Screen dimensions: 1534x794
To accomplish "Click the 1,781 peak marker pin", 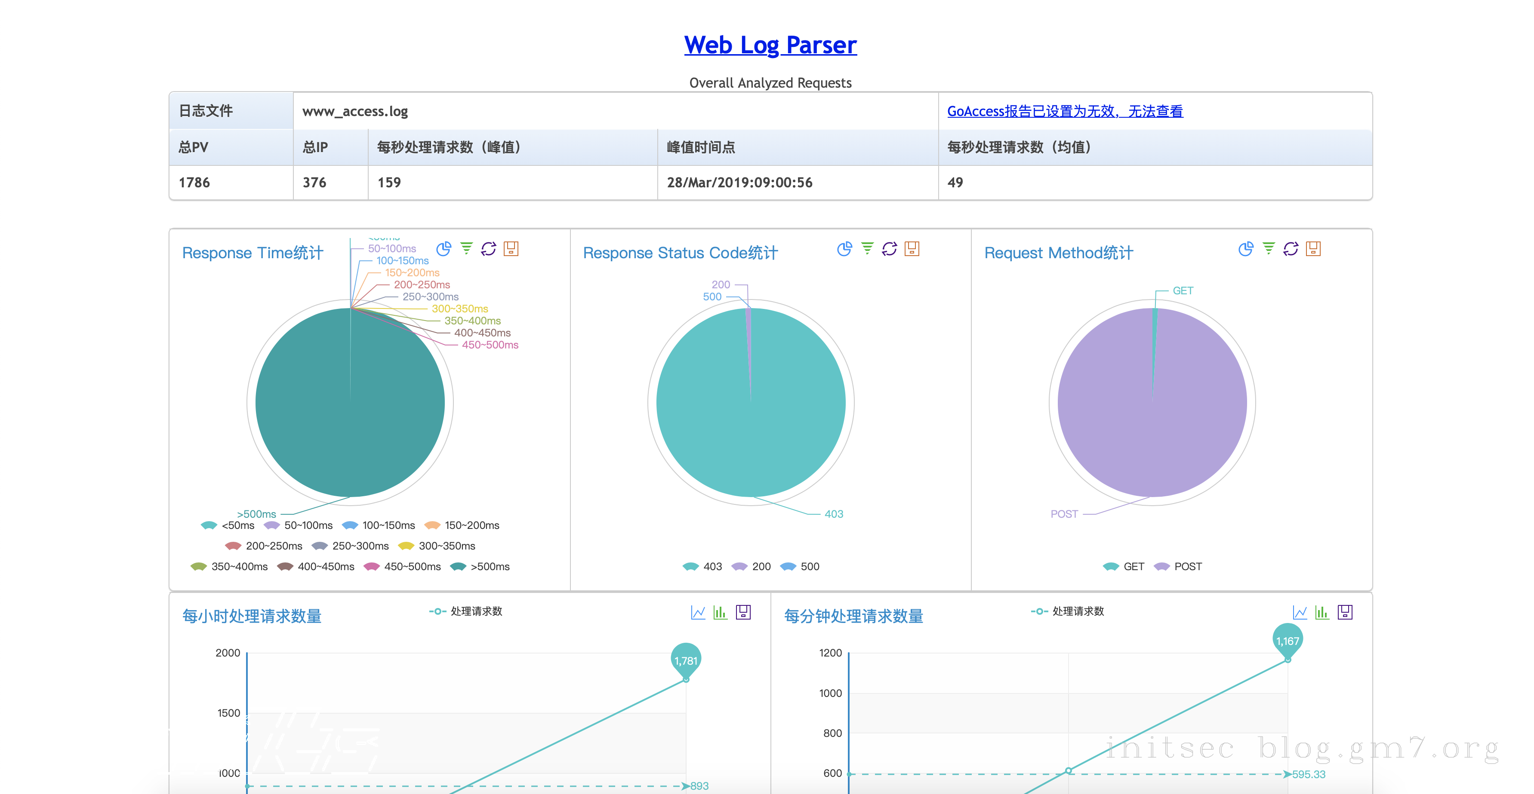I will coord(685,660).
